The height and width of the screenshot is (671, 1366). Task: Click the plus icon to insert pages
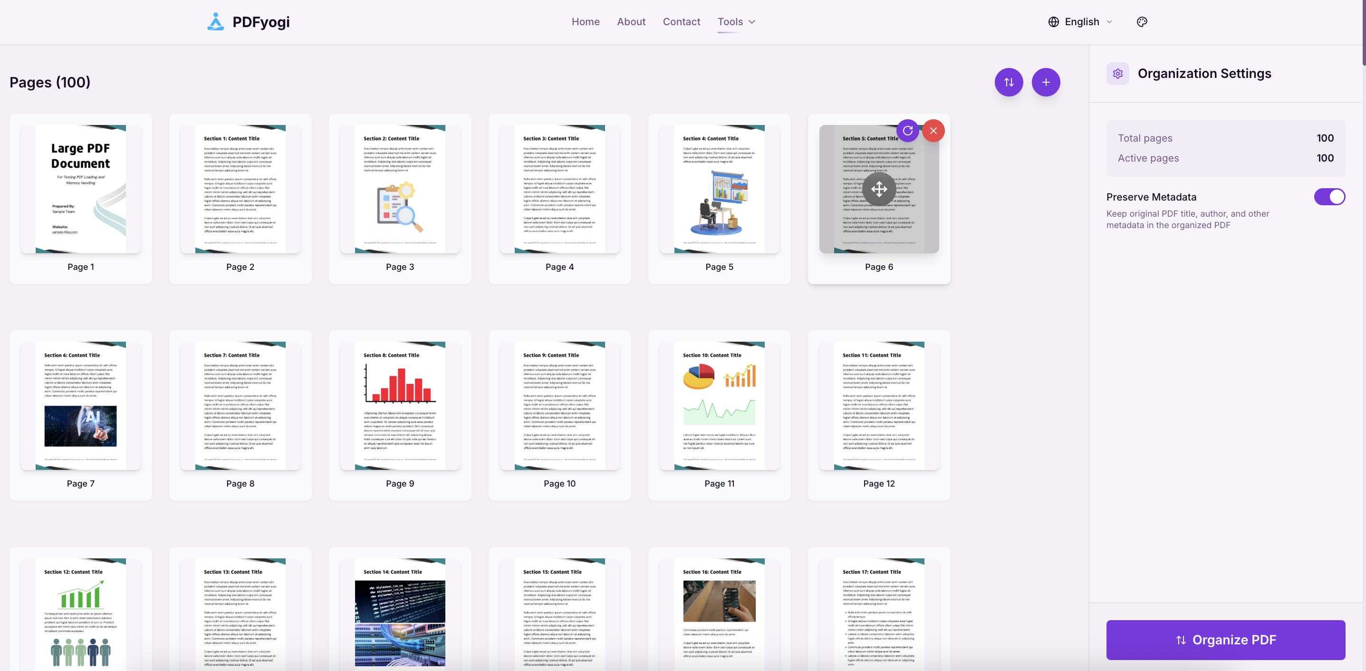coord(1046,82)
